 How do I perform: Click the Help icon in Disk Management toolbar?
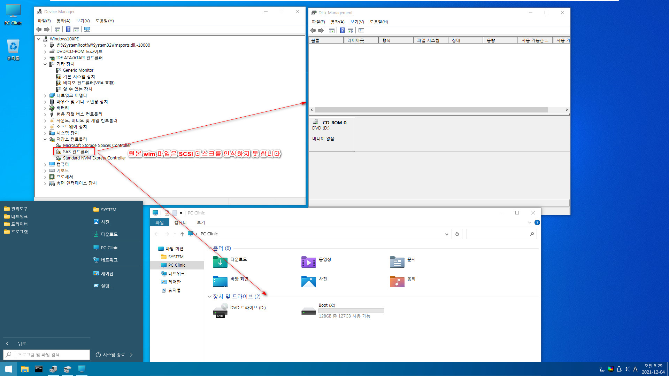pos(343,31)
